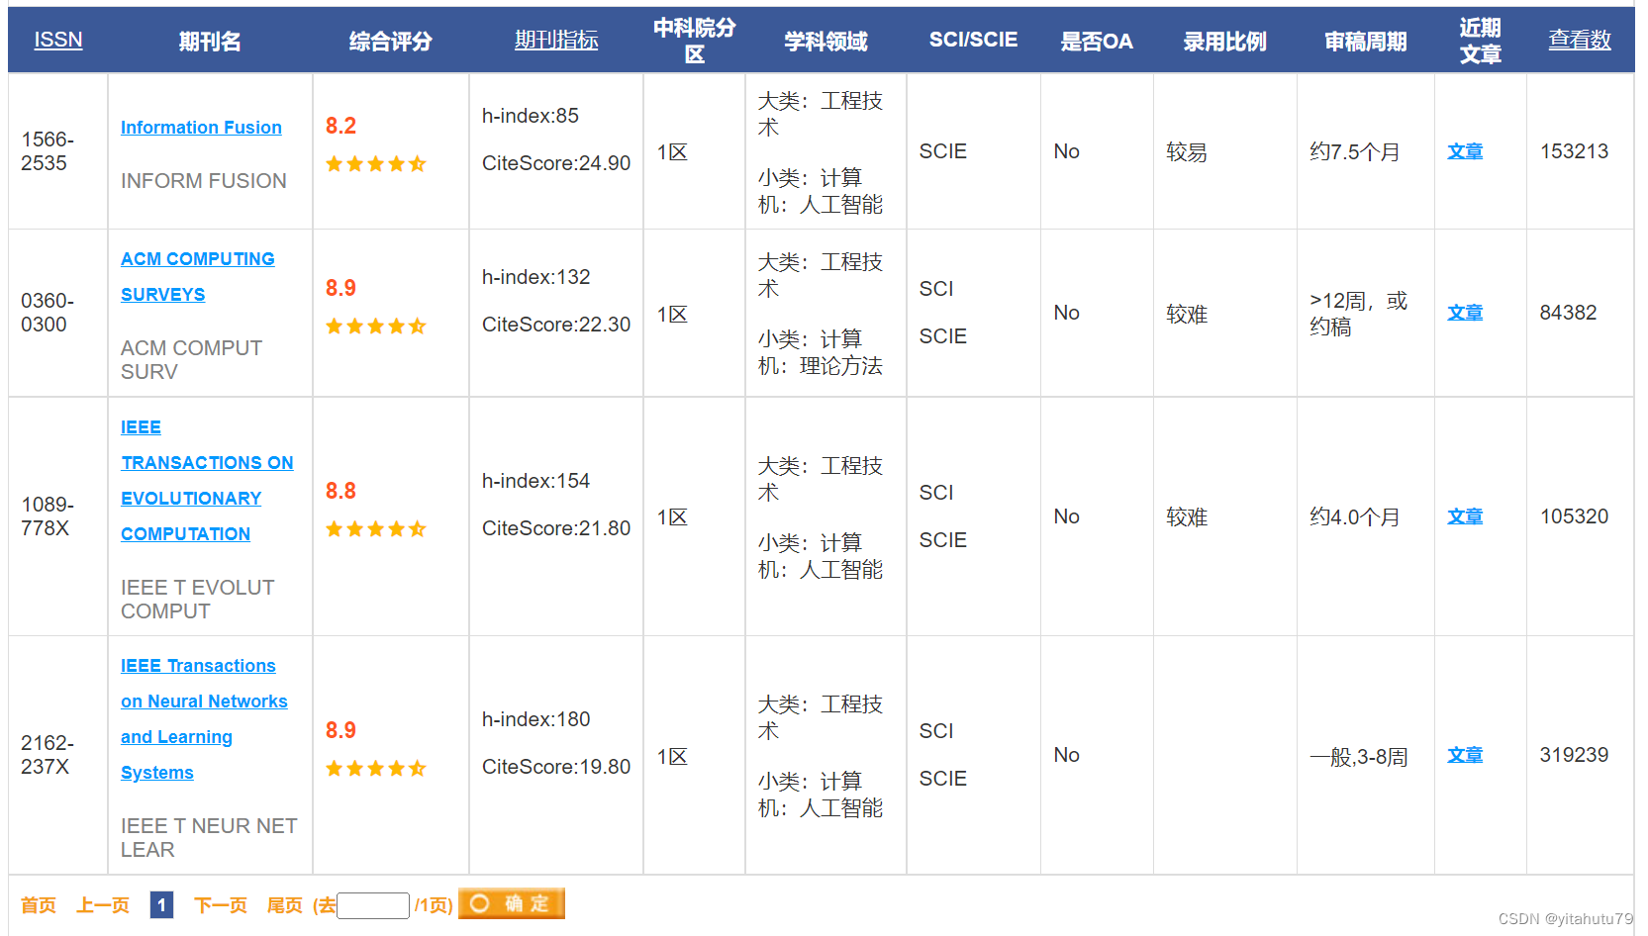
Task: Click star rating for Information Fusion 8.2
Action: (376, 164)
